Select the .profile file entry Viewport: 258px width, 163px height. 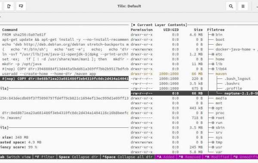(233, 88)
